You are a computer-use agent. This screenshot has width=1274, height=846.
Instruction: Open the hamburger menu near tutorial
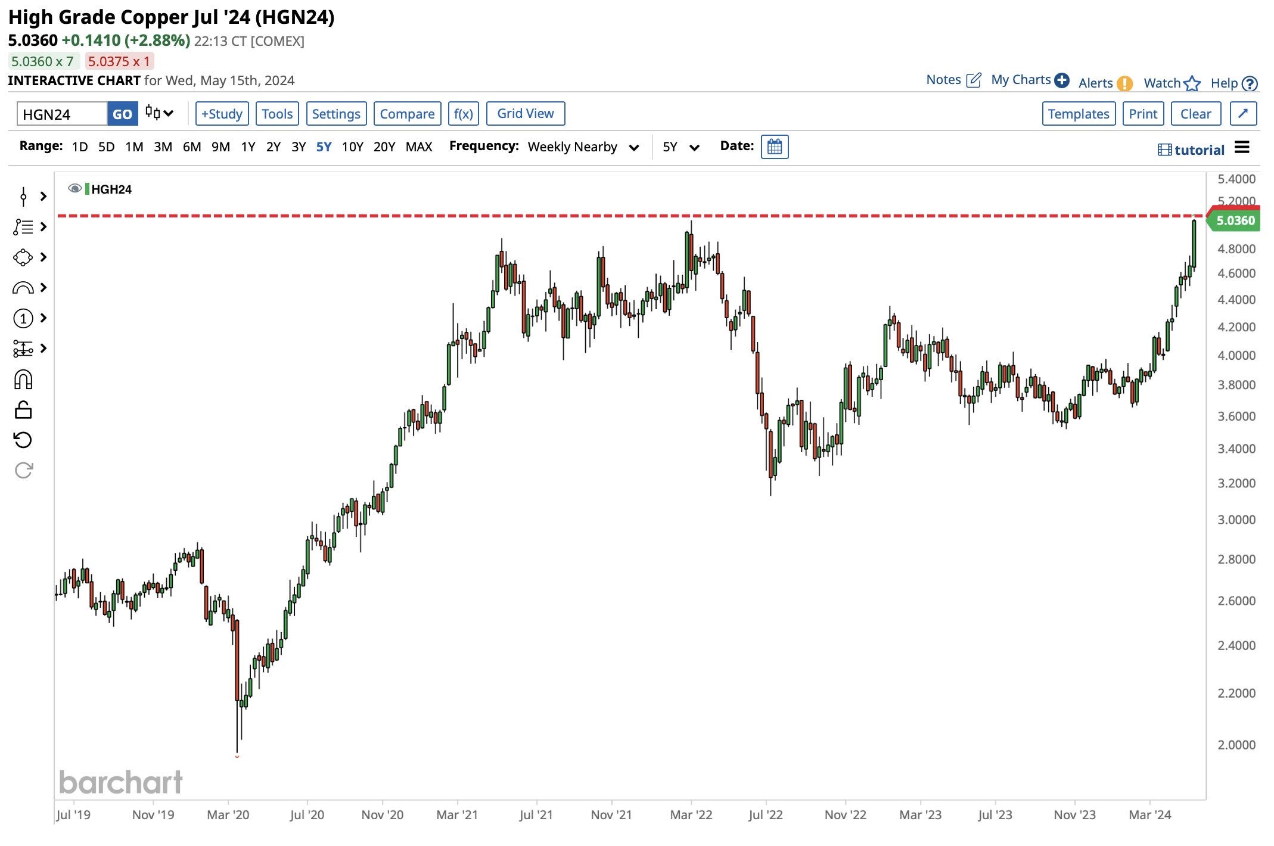[x=1242, y=147]
